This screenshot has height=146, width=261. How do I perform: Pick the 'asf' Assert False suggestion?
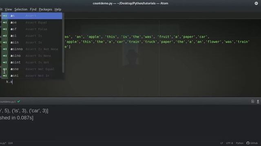tap(32, 29)
